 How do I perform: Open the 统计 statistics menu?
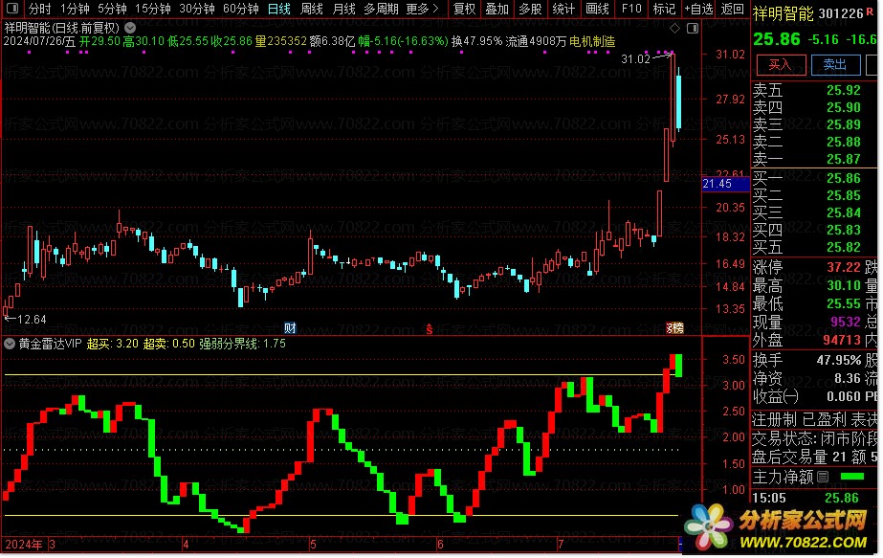(563, 9)
